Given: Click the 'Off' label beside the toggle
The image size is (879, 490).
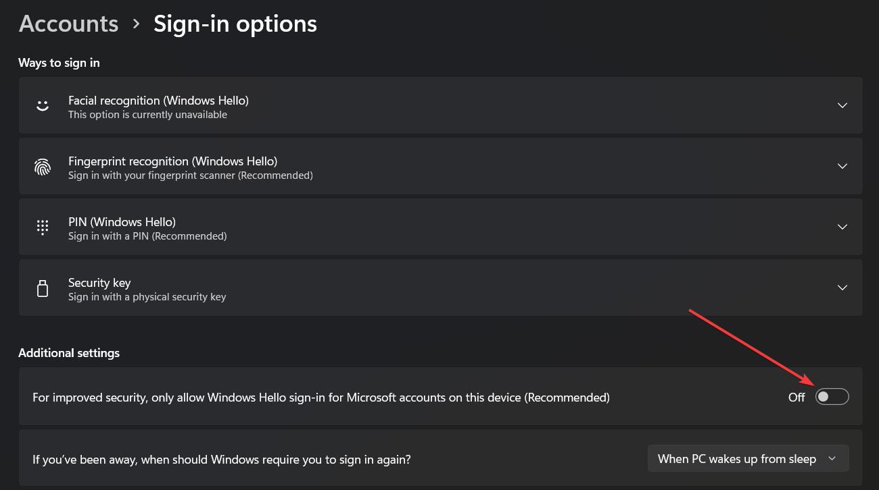Looking at the screenshot, I should coord(797,398).
